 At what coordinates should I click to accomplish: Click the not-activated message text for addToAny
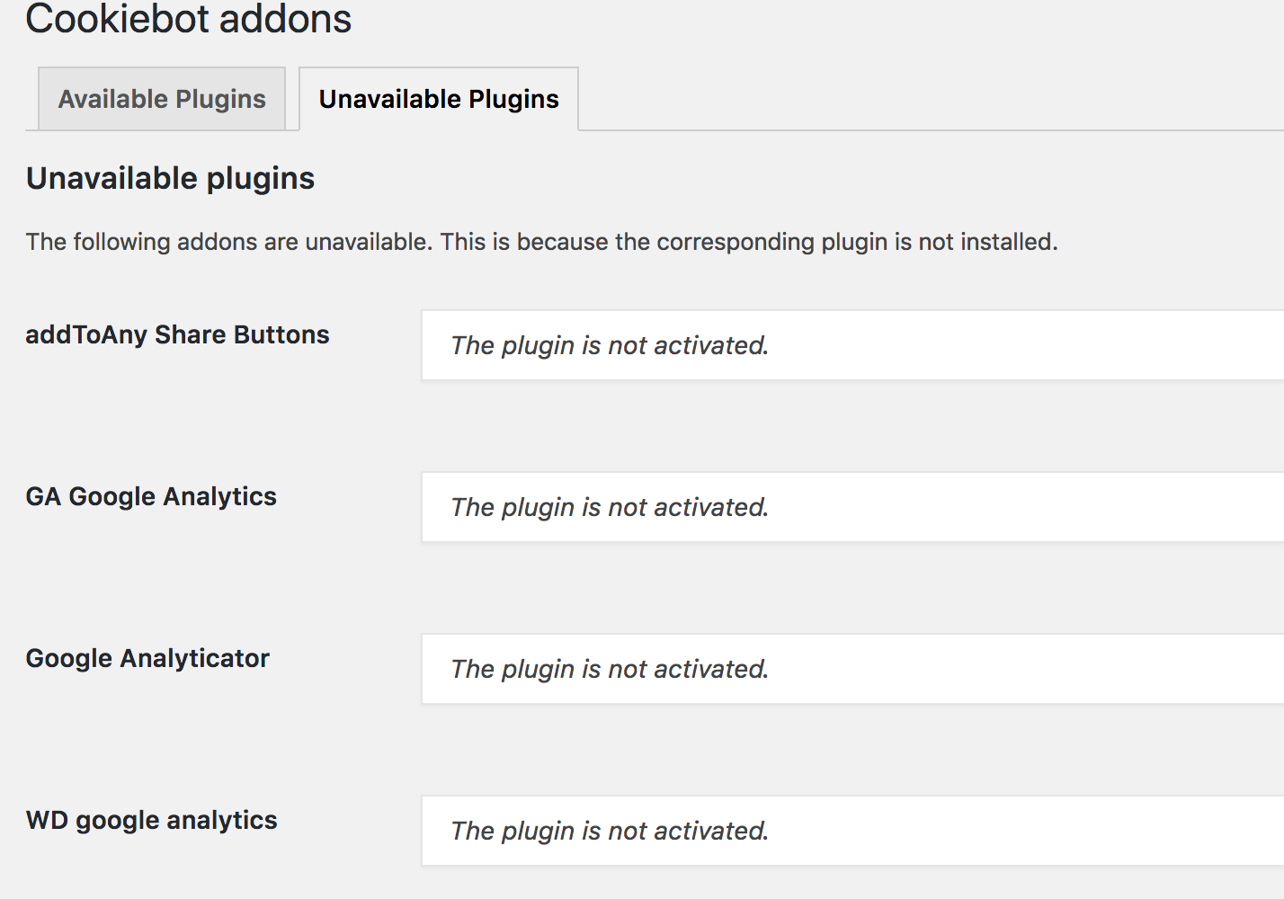(610, 345)
